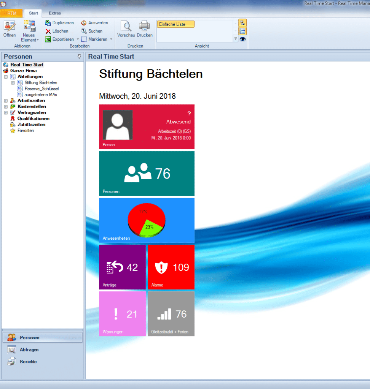370x389 pixels.
Task: Open the pink Warnungen 21 tile
Action: click(x=122, y=314)
